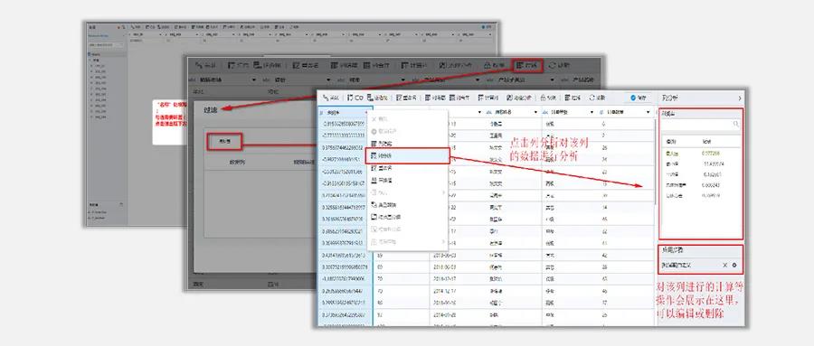Choose the red-boxed 列分析 context menu entry
Viewport: 814px width, 346px height.
coord(408,155)
